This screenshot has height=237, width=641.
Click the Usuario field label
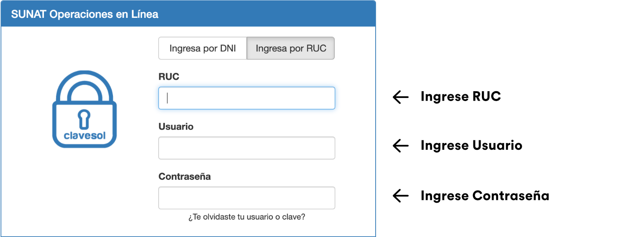pyautogui.click(x=176, y=127)
